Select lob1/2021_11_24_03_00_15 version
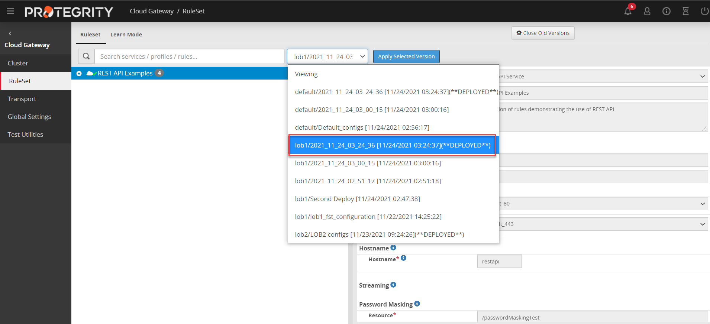This screenshot has height=324, width=710. [393, 163]
